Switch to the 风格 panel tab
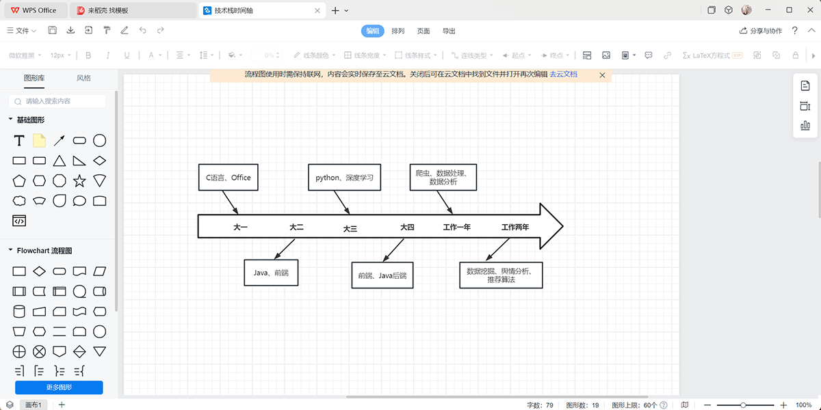Image resolution: width=821 pixels, height=410 pixels. tap(83, 78)
